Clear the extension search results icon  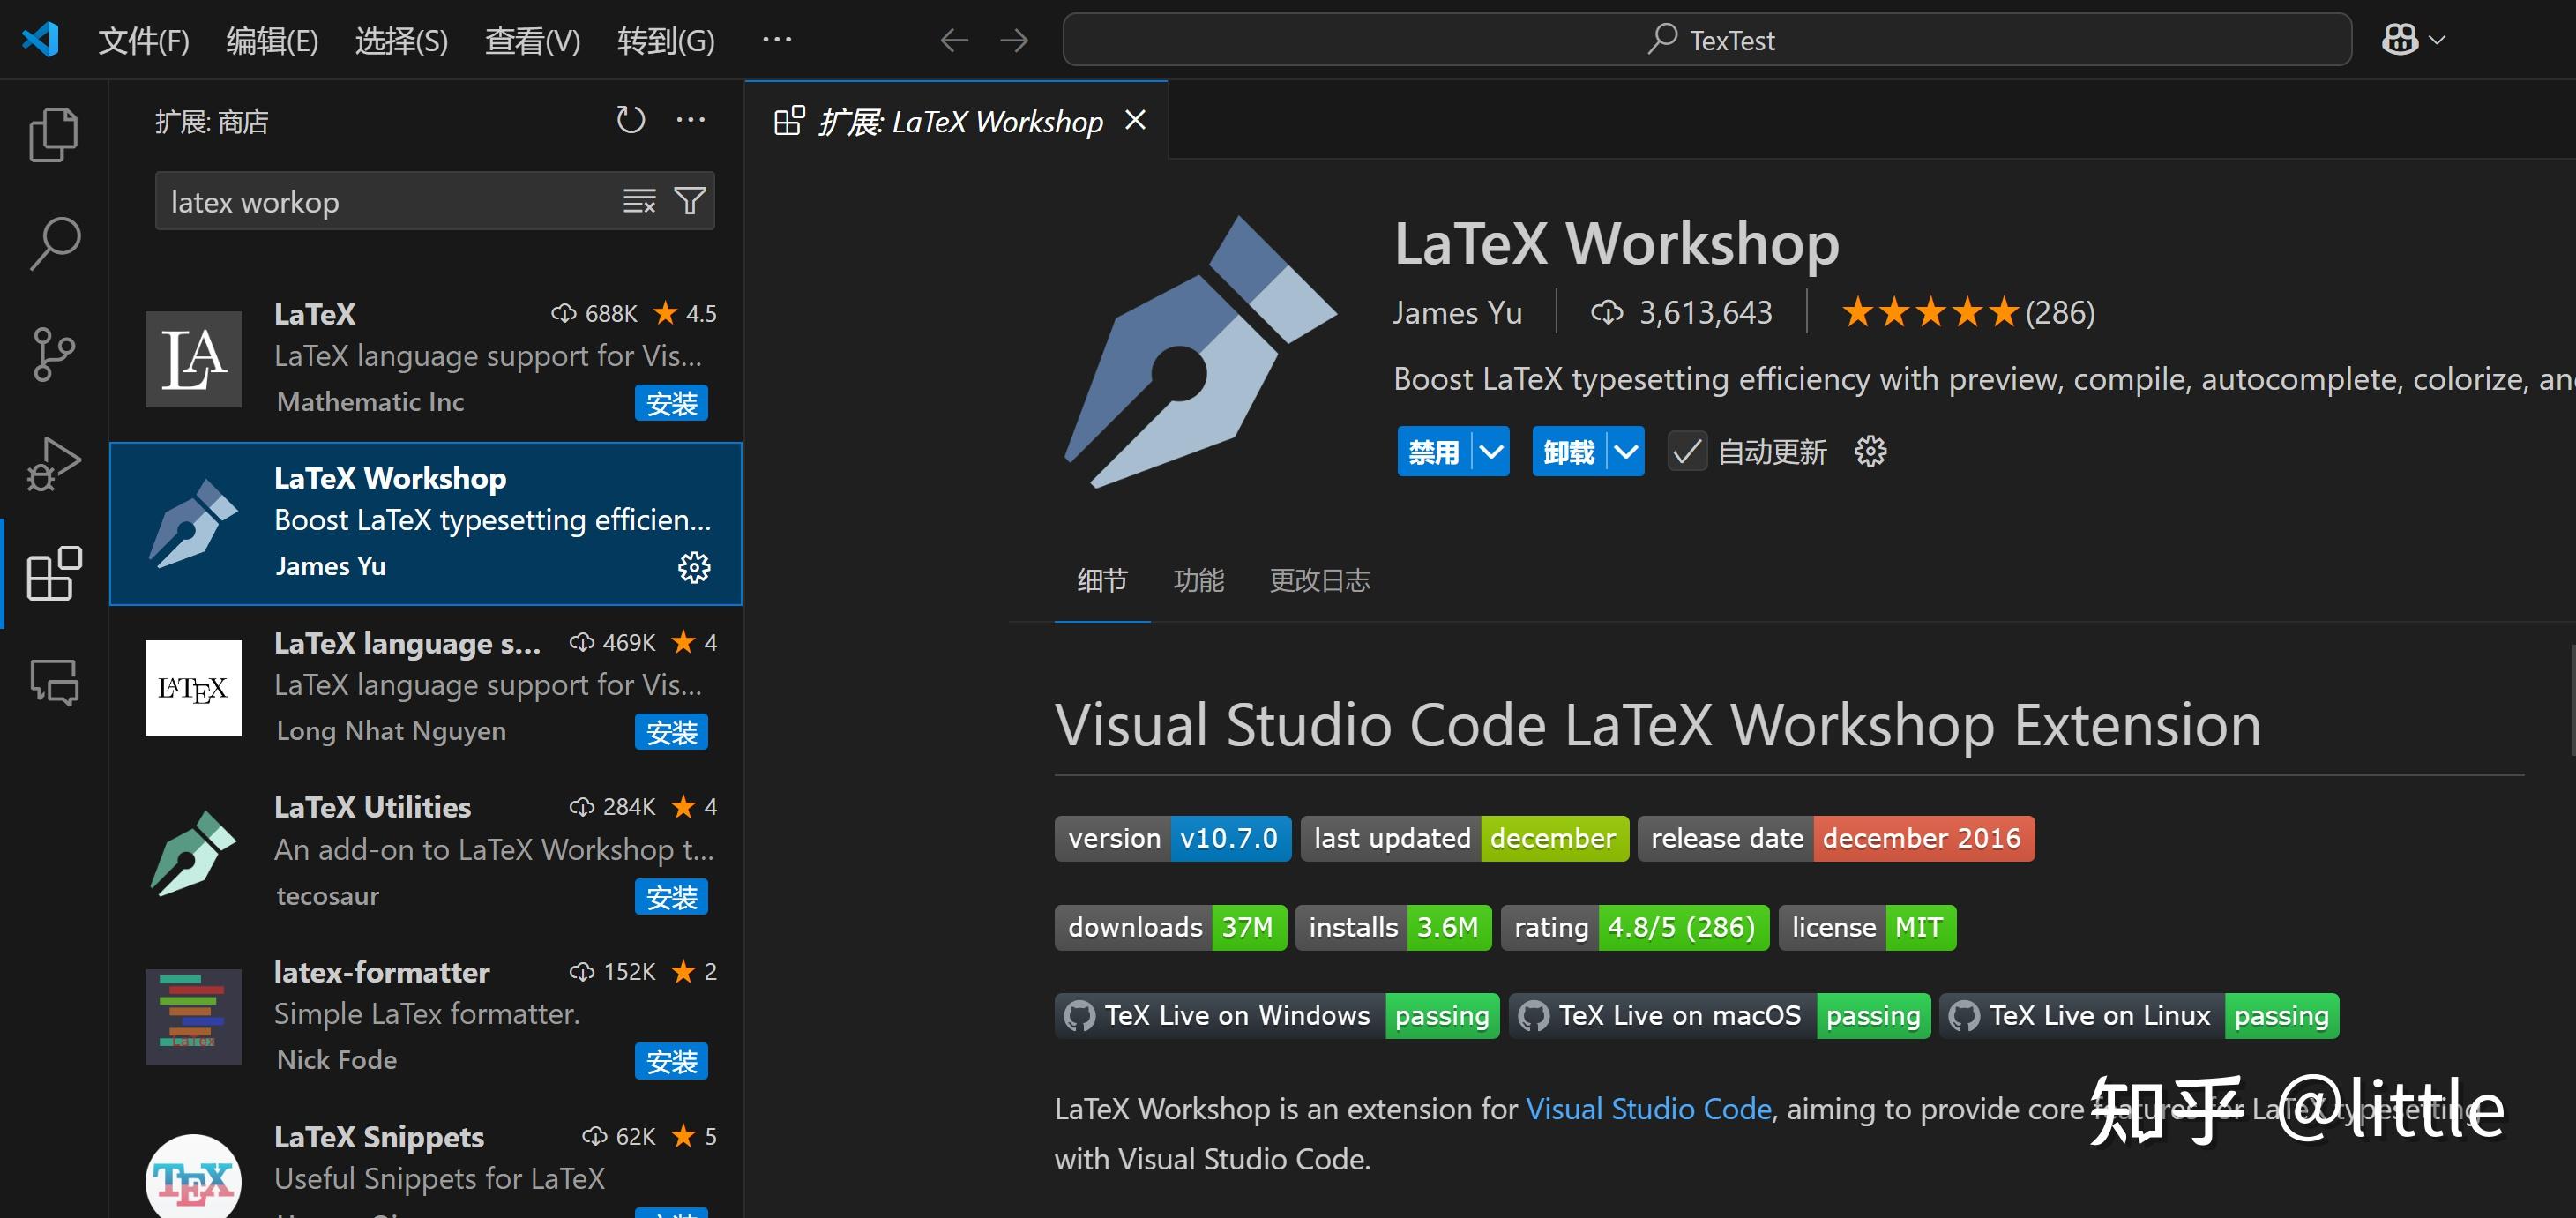[639, 201]
